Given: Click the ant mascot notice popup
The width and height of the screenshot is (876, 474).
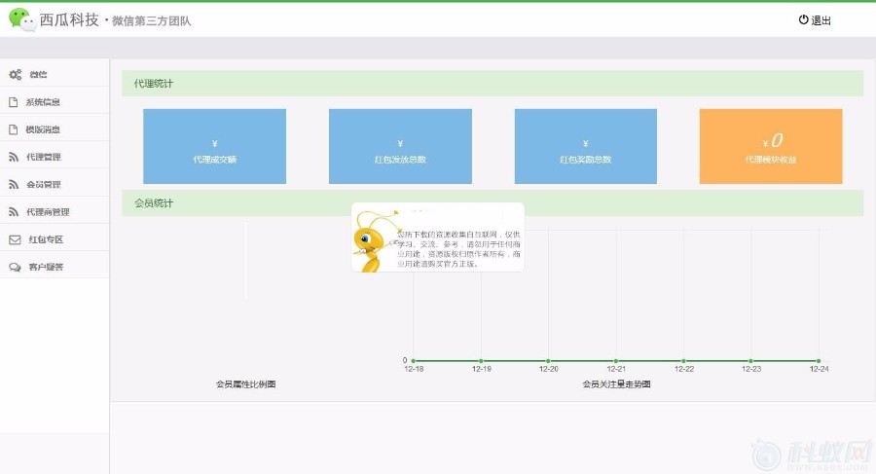Looking at the screenshot, I should point(438,237).
